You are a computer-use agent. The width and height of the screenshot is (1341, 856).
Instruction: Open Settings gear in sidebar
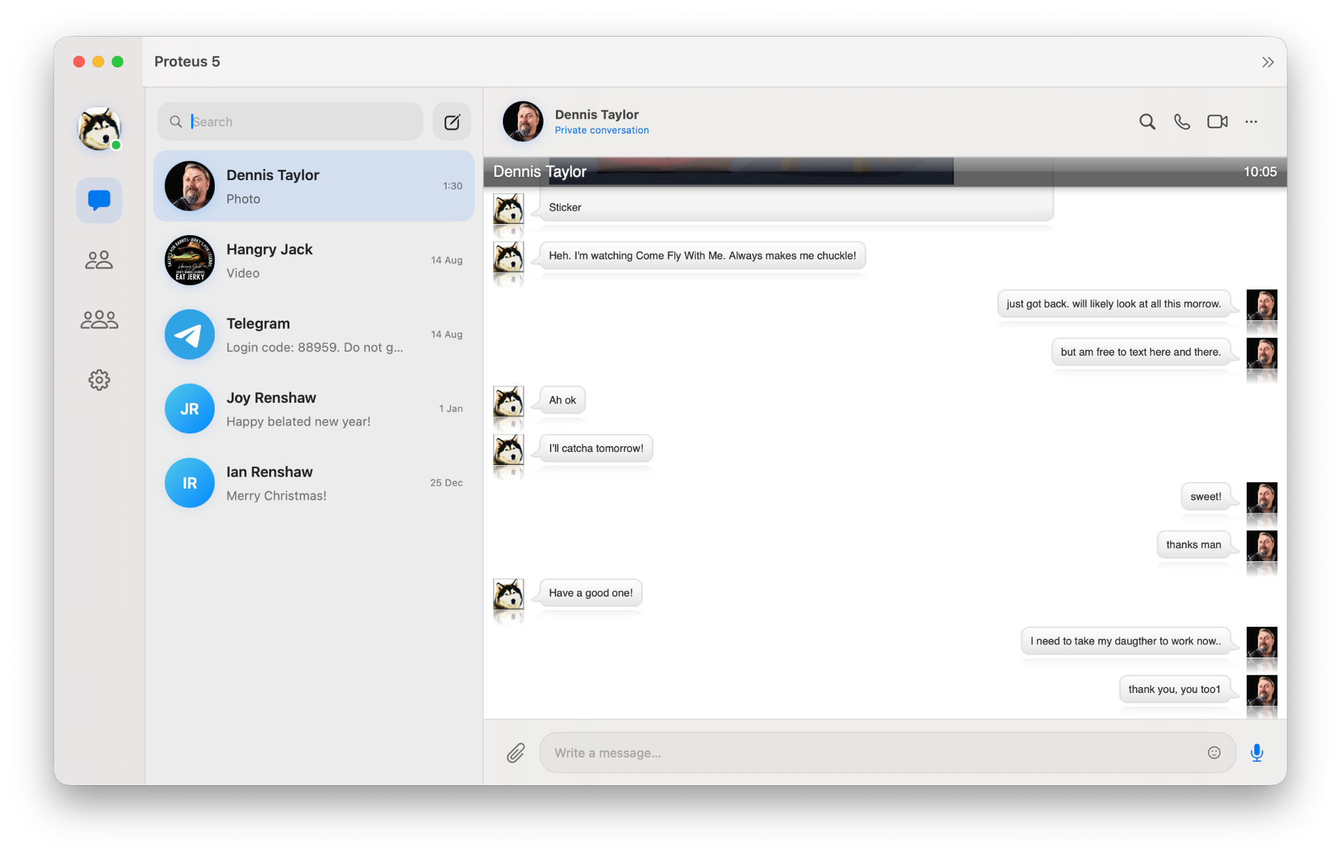click(x=99, y=380)
